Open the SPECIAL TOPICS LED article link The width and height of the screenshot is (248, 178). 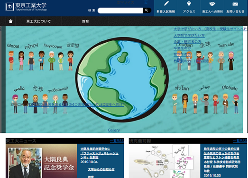pos(76,104)
